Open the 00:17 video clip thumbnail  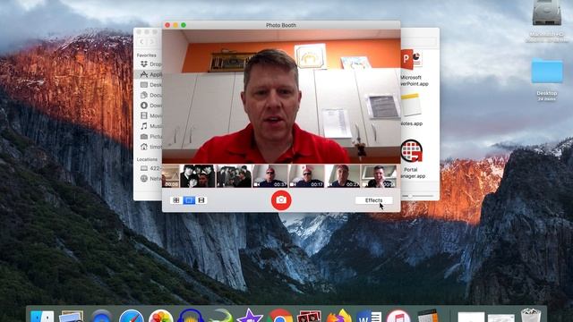click(306, 176)
